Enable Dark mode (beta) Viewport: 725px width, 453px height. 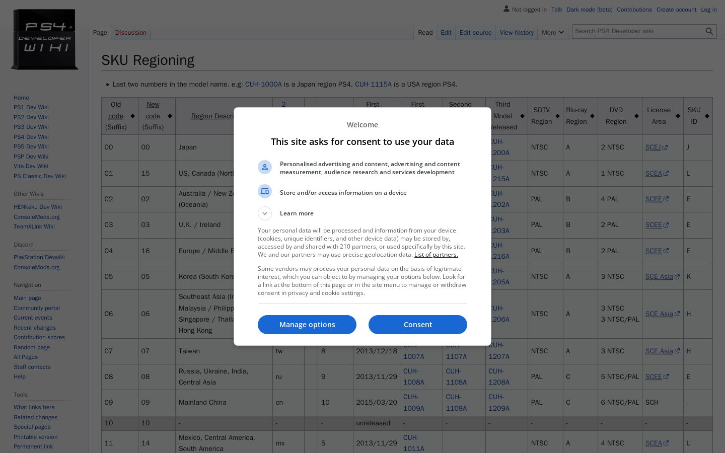coord(589,10)
